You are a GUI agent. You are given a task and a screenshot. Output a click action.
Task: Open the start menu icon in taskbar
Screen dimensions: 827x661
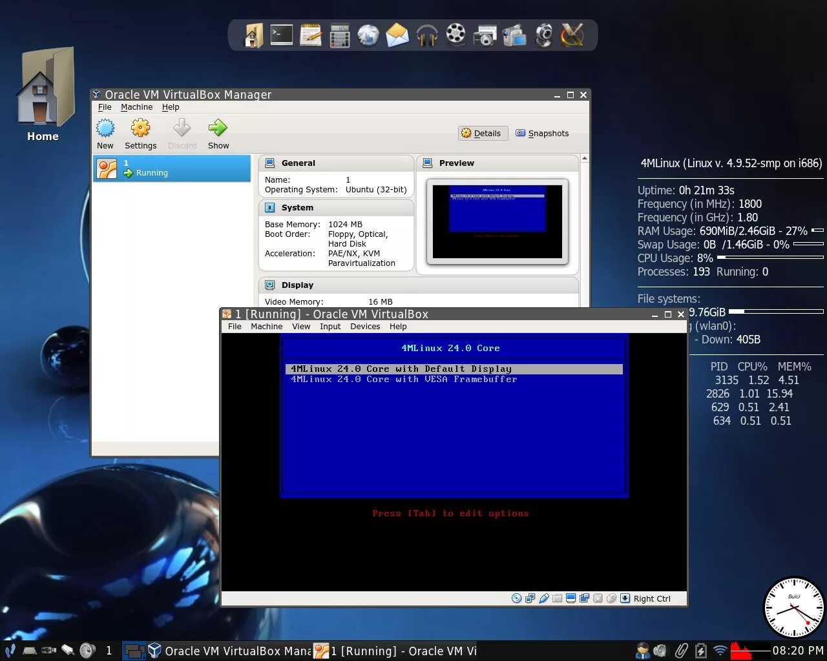pyautogui.click(x=10, y=651)
